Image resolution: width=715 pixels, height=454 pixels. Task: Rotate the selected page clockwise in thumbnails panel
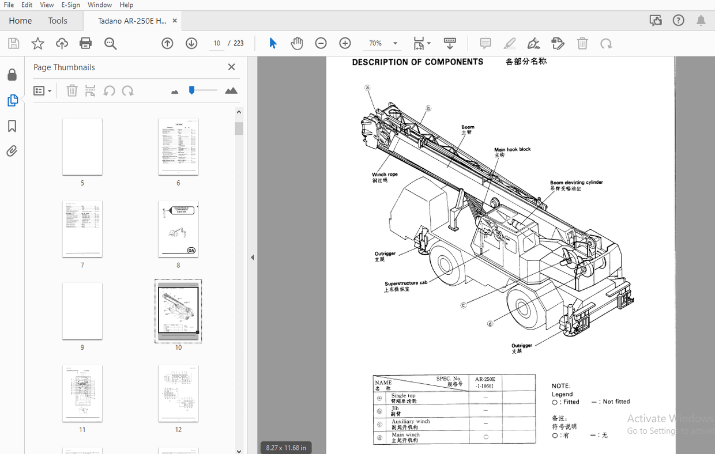click(x=129, y=90)
